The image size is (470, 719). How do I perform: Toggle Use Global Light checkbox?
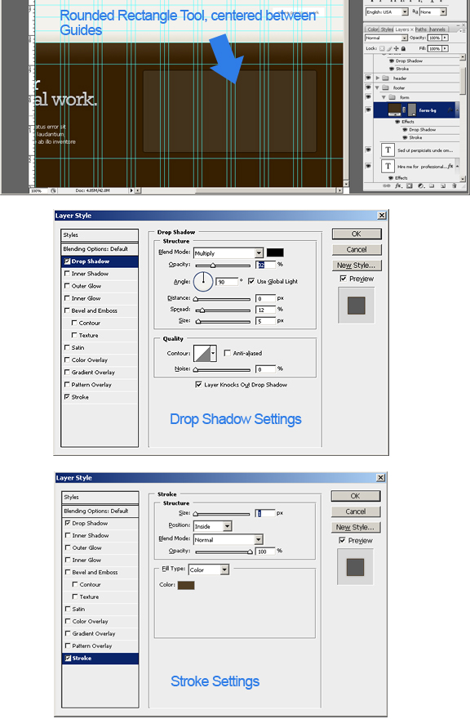pyautogui.click(x=251, y=281)
